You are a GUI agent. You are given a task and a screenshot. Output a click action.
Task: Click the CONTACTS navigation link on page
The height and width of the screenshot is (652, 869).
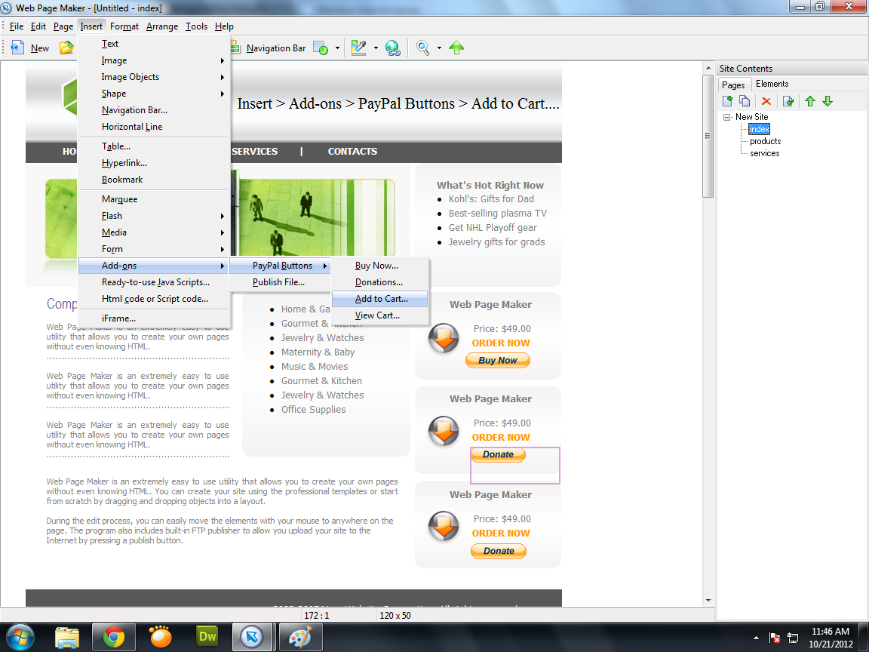352,152
